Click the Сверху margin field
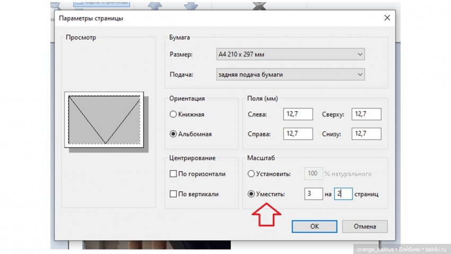Screen dimensions: 451x254 (x=366, y=114)
